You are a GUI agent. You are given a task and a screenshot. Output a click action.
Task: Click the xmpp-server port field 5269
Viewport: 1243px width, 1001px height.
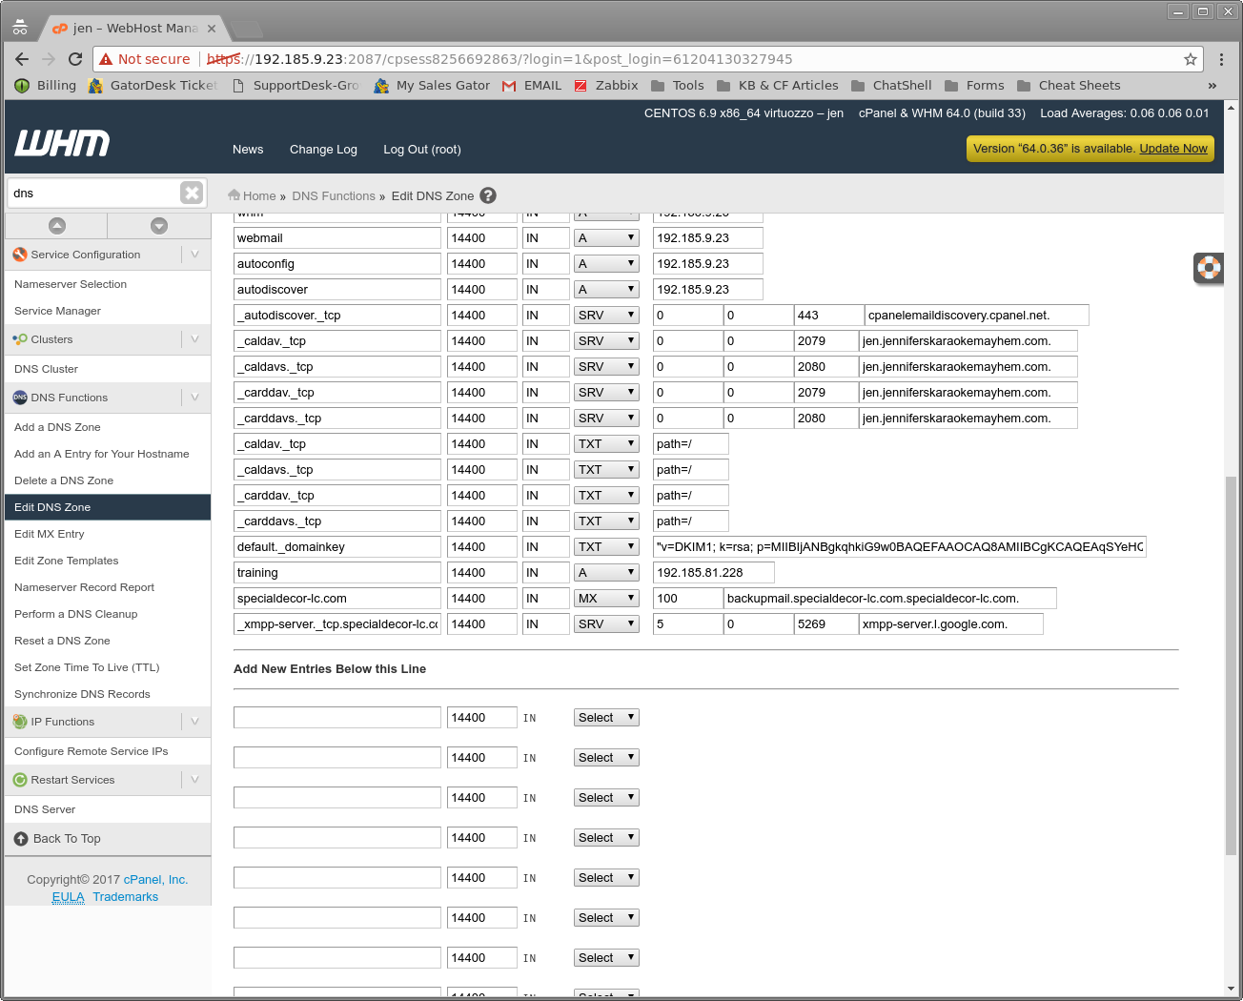[826, 624]
